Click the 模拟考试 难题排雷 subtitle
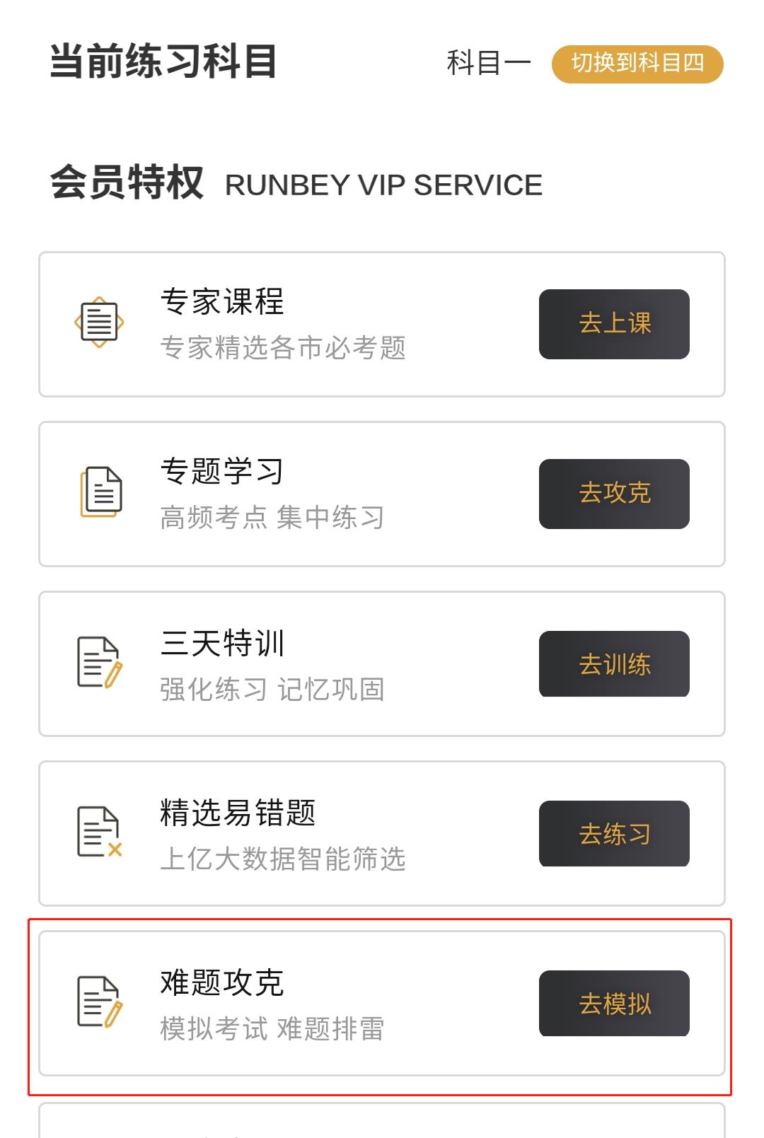The height and width of the screenshot is (1138, 764). pos(272,1029)
